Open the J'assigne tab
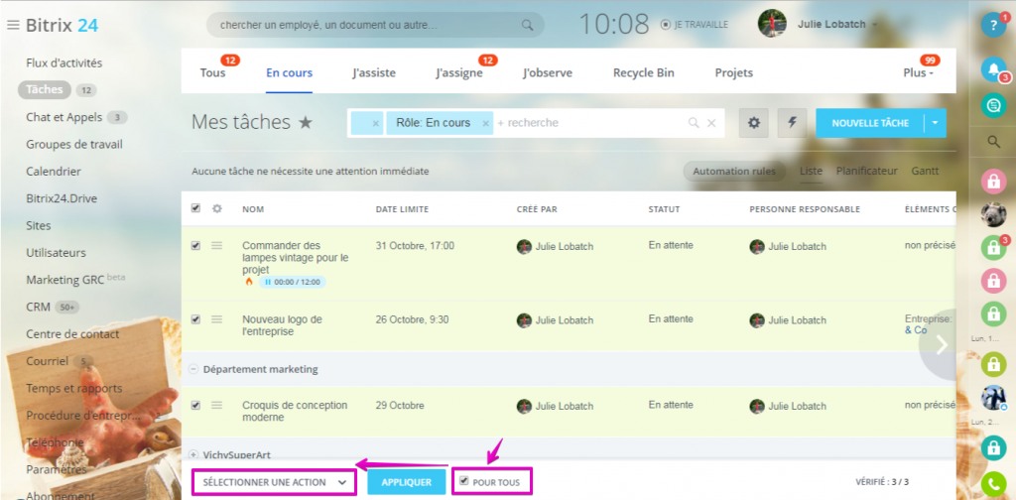Screen dimensions: 1016x500 458,73
